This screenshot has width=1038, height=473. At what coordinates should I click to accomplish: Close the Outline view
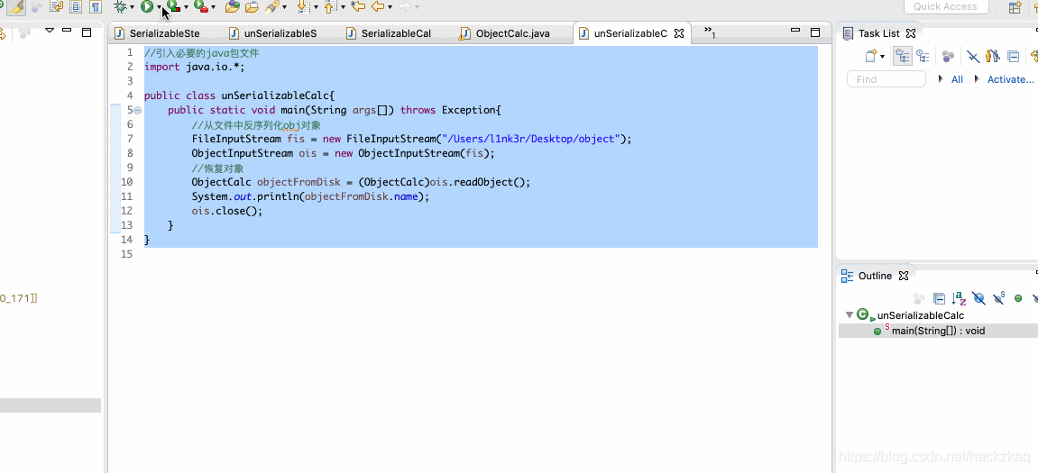[x=904, y=276]
